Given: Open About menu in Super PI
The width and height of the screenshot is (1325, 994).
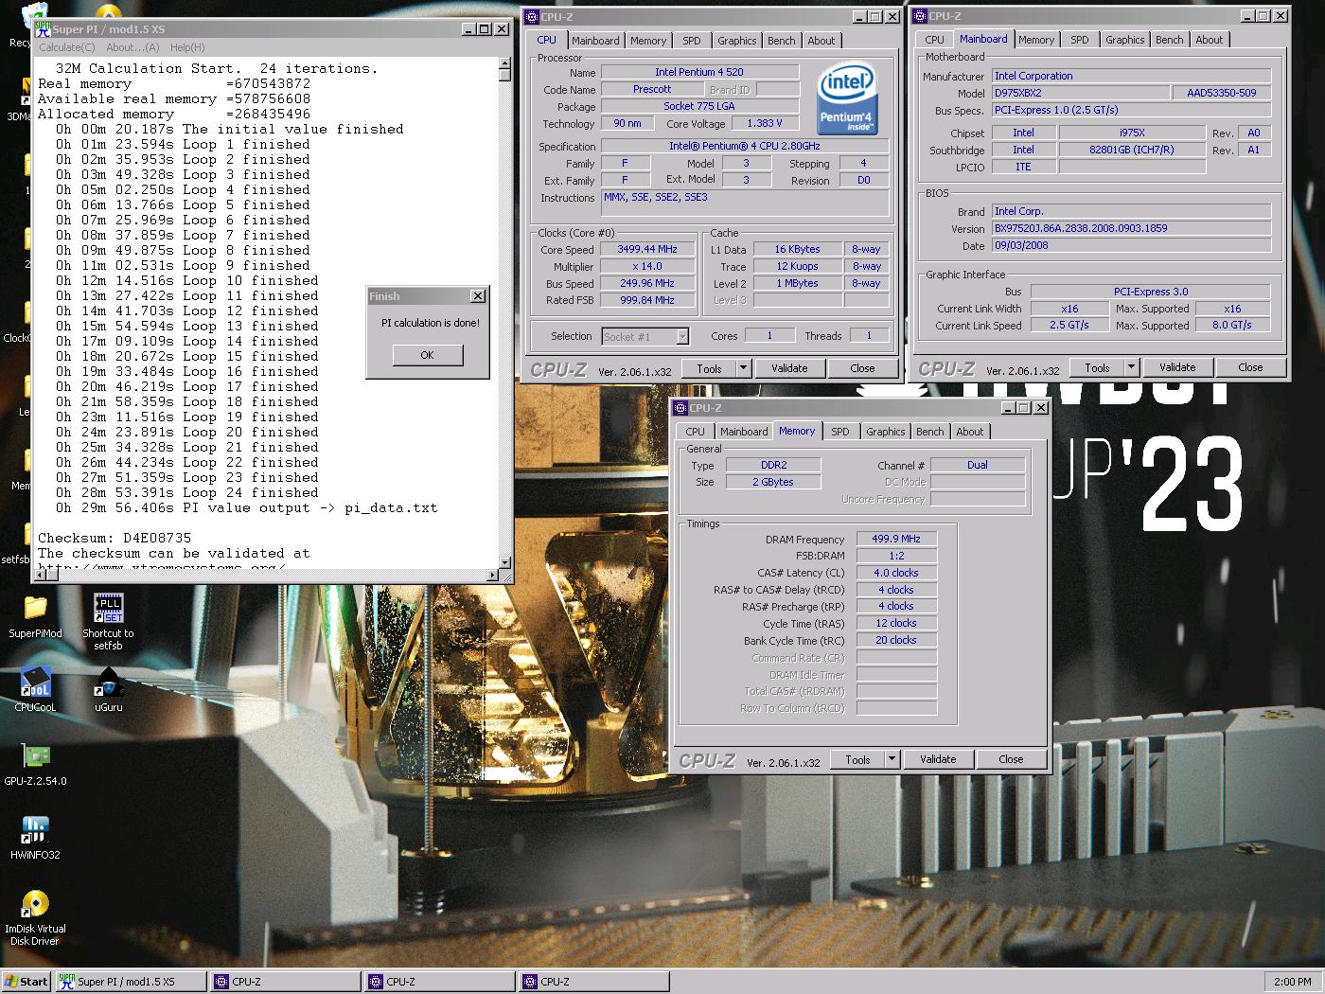Looking at the screenshot, I should pos(132,47).
